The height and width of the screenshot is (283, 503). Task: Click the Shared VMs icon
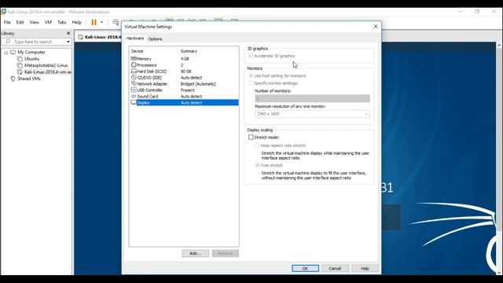click(13, 79)
